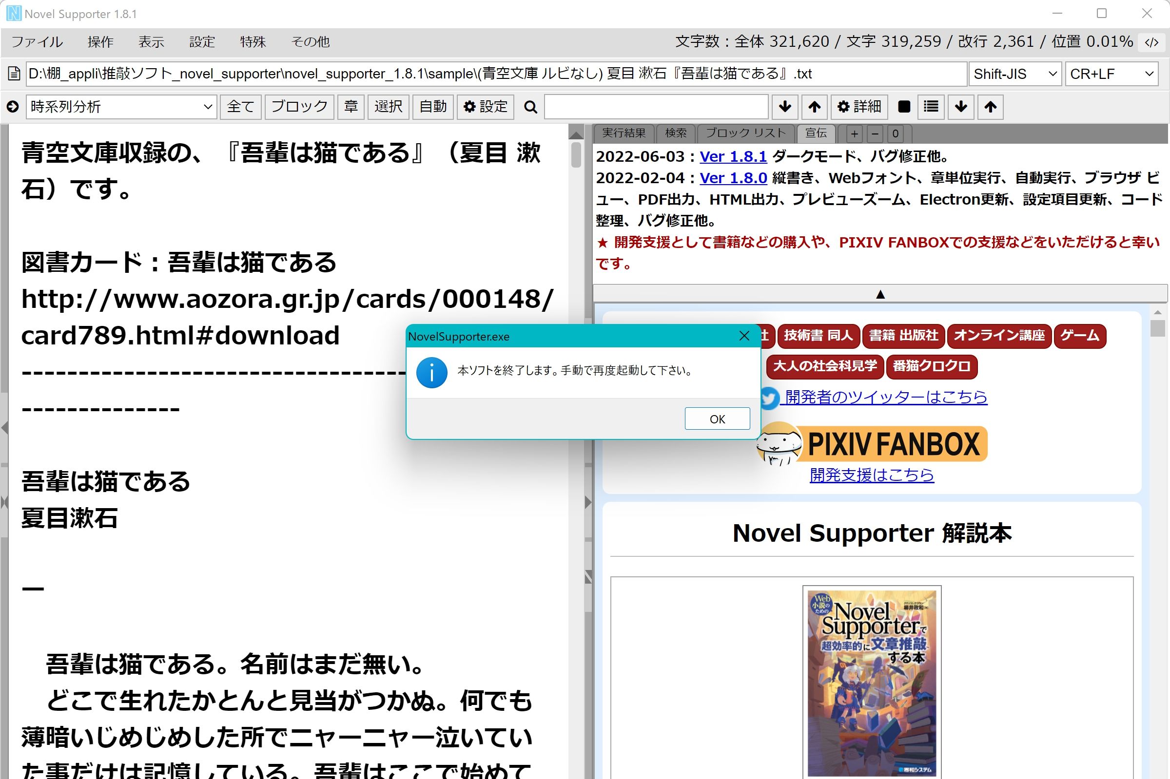The height and width of the screenshot is (779, 1170).
Task: Open the ファイル menu
Action: click(x=37, y=42)
